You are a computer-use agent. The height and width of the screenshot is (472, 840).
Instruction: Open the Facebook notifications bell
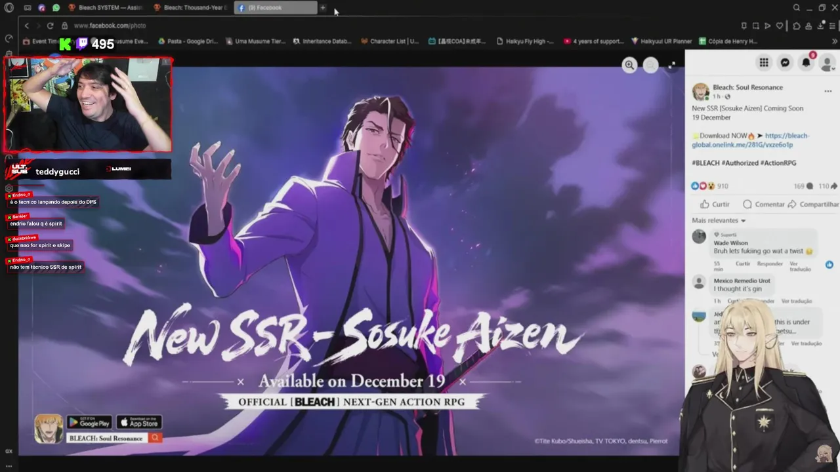[806, 62]
